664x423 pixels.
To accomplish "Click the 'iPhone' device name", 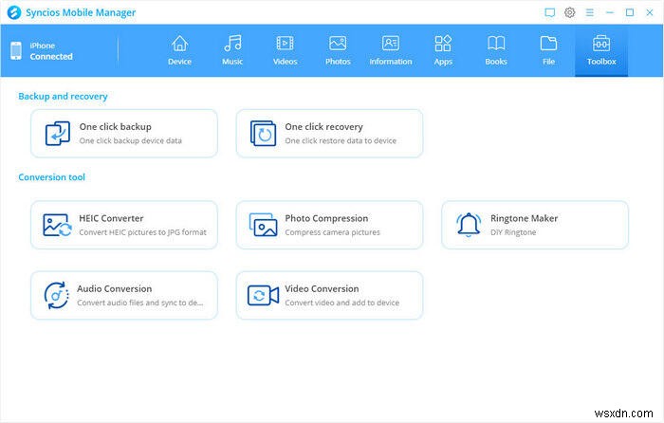I will [x=43, y=46].
